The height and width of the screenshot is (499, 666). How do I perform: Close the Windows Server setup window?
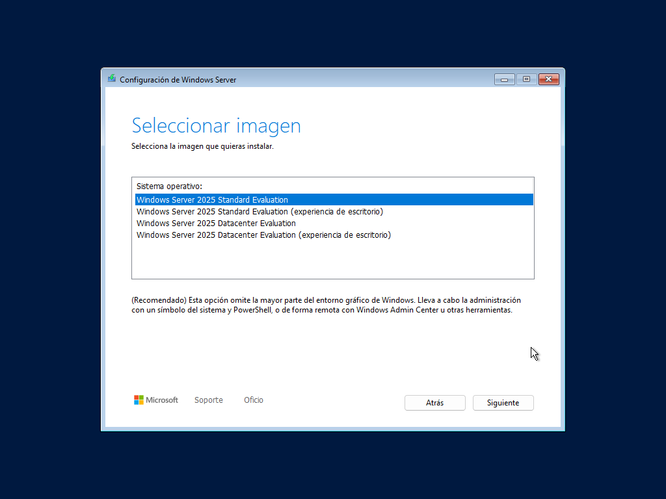549,79
